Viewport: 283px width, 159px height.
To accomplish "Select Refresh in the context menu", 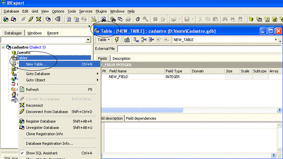I will point(59,90).
